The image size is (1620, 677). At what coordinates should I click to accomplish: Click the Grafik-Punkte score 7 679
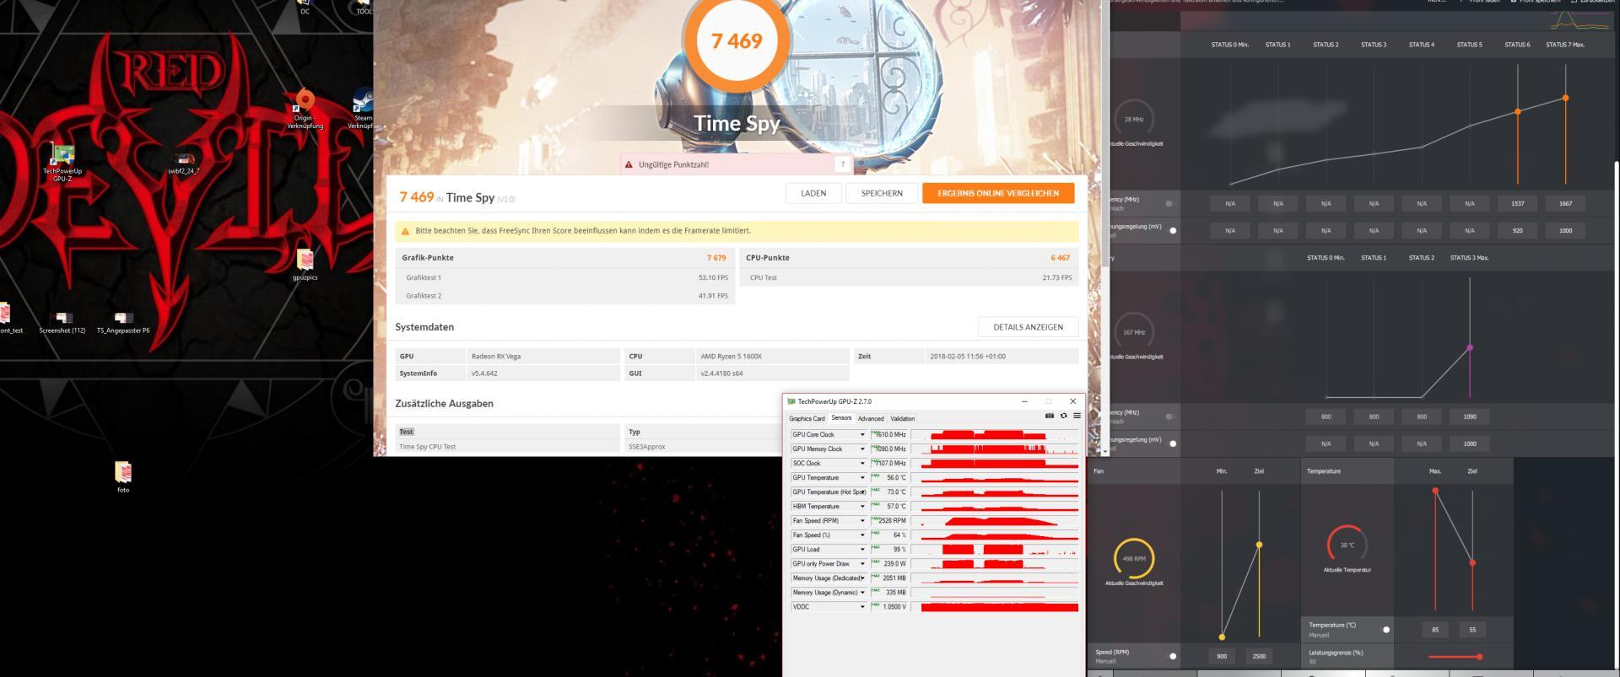(x=716, y=258)
